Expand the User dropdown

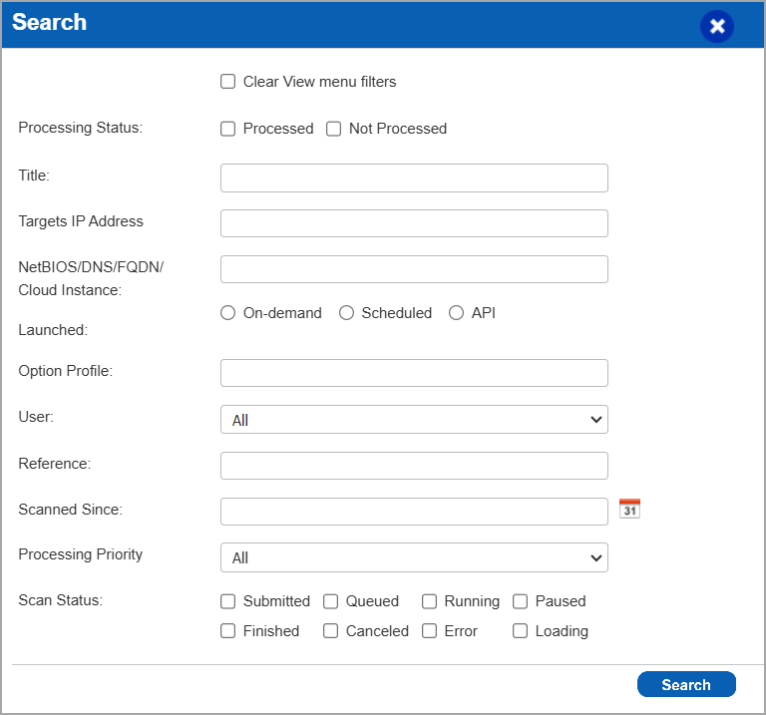pyautogui.click(x=414, y=420)
